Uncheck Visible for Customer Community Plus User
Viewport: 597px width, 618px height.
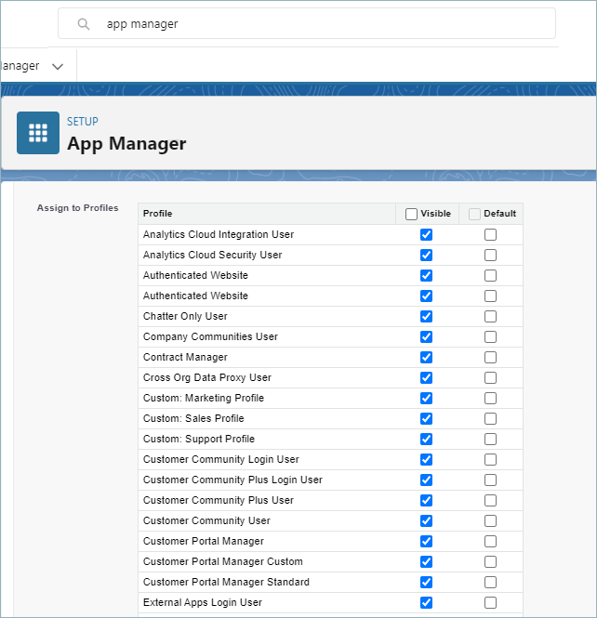tap(426, 501)
